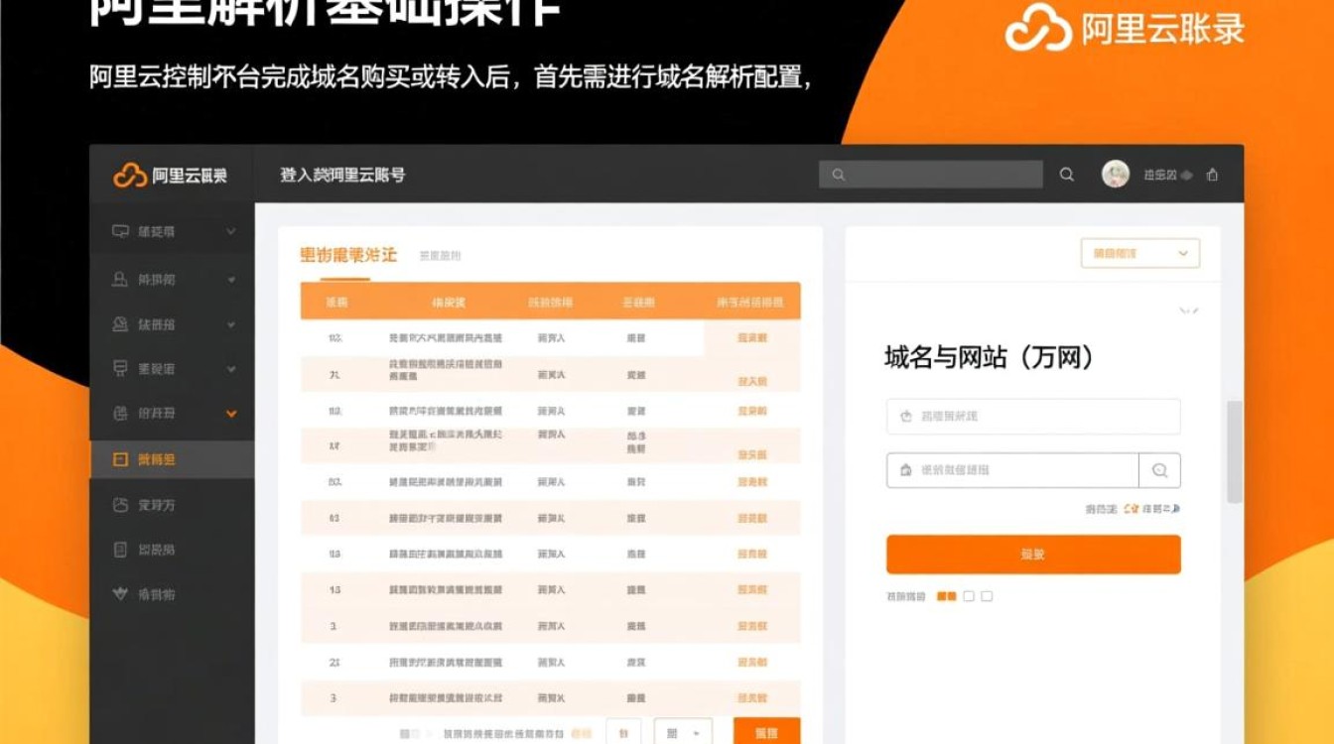Screen dimensions: 1334x744
Task: Expand the chevron next to the top sidebar item
Action: coord(230,231)
